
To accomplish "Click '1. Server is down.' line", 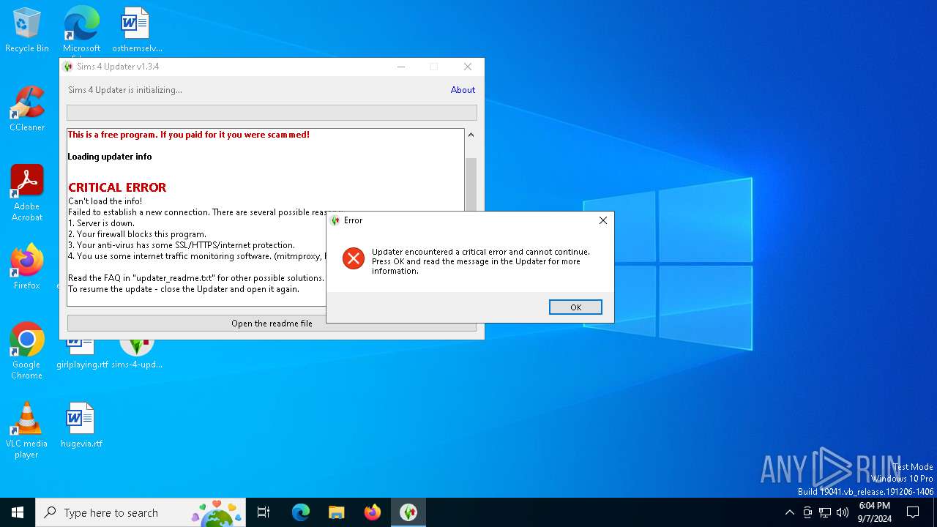I will [101, 223].
